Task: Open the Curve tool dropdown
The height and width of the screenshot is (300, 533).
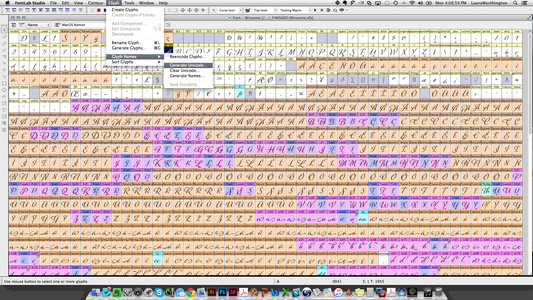Action: click(241, 10)
